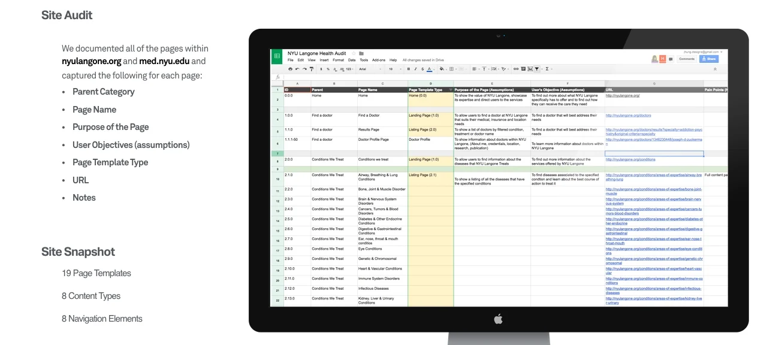Screen dimensions: 767x345
Task: Open the Edit menu
Action: (301, 60)
